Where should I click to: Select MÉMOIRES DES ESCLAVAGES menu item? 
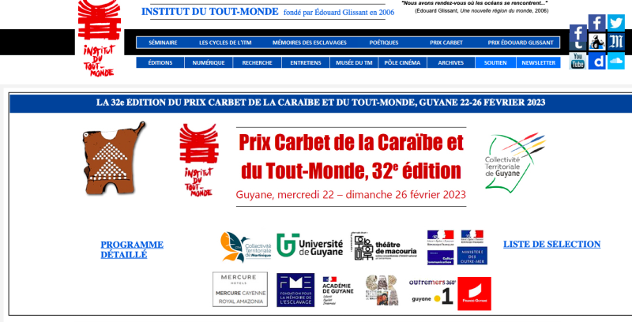(x=310, y=43)
